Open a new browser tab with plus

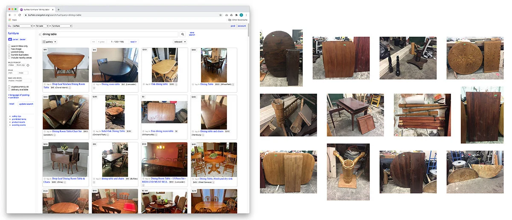click(x=58, y=9)
